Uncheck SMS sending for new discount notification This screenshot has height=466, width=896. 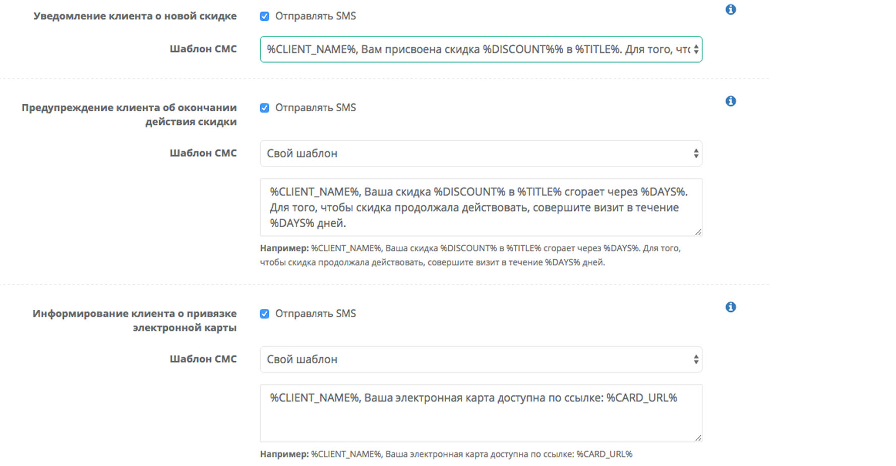pos(264,16)
